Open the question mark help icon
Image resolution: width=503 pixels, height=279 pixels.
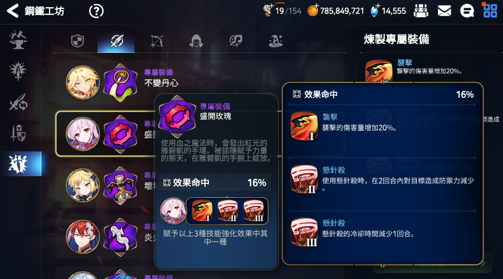96,11
